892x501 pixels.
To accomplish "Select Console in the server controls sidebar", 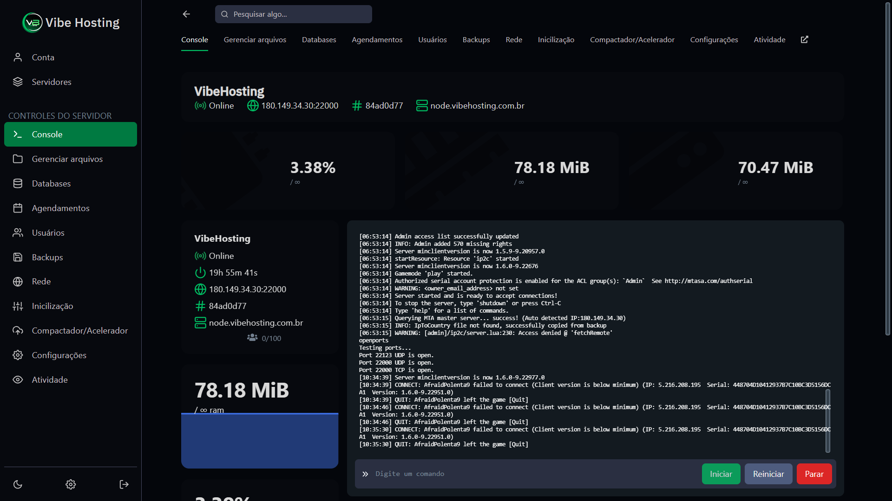I will tap(71, 134).
